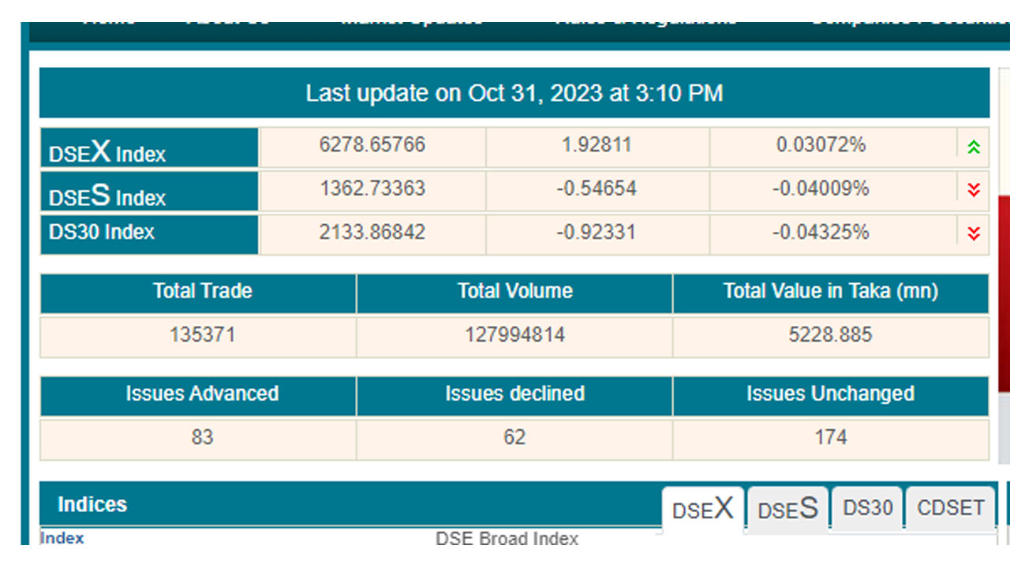The width and height of the screenshot is (1010, 568).
Task: Click the blue Index link under Indices
Action: 62,538
